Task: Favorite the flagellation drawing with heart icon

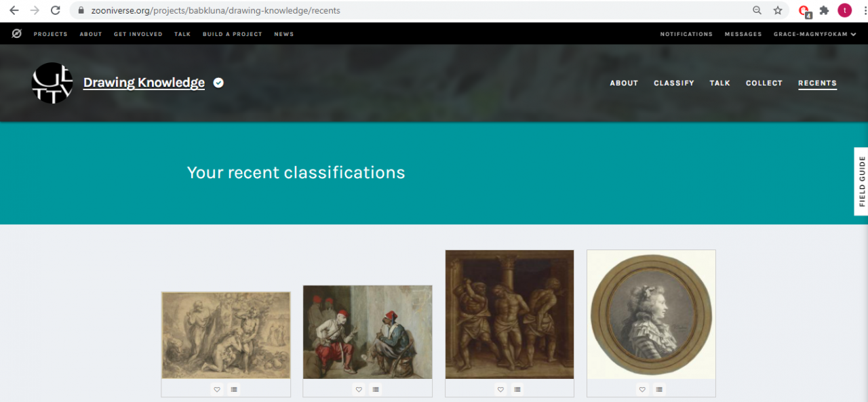Action: [x=500, y=389]
